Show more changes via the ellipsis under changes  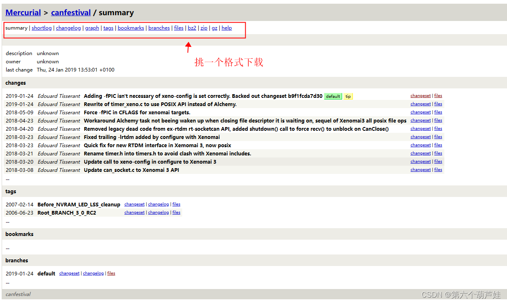click(7, 179)
